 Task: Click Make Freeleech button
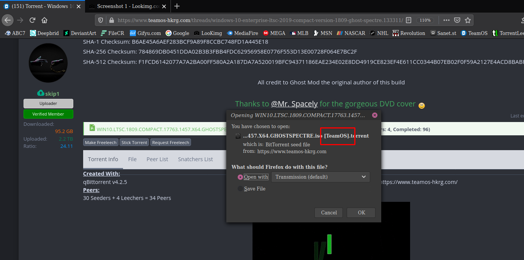coord(101,143)
